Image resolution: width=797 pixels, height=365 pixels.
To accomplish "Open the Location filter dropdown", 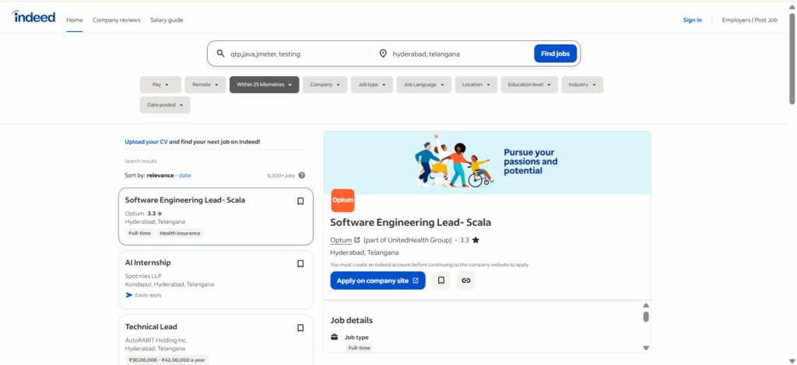I will [476, 85].
